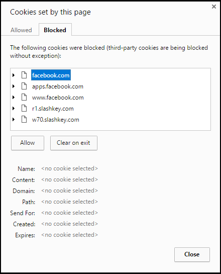Switch to the Allowed tab
This screenshot has height=274, width=221.
click(21, 30)
